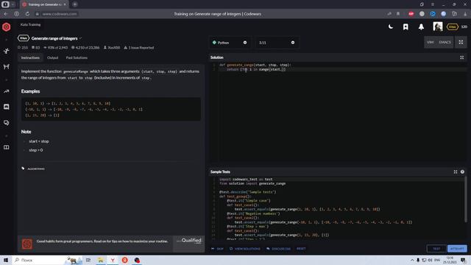
Task: Close the Codewars training tab
Action: 65,4
